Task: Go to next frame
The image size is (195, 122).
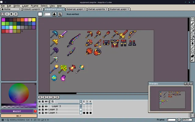Action: click(53, 97)
